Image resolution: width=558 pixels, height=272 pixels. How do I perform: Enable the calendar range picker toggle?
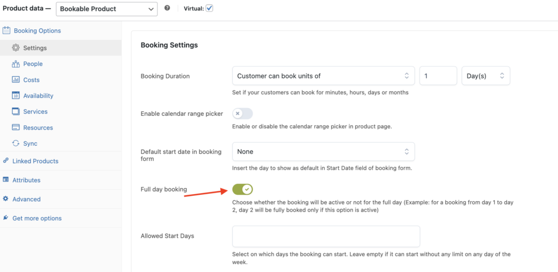[242, 114]
